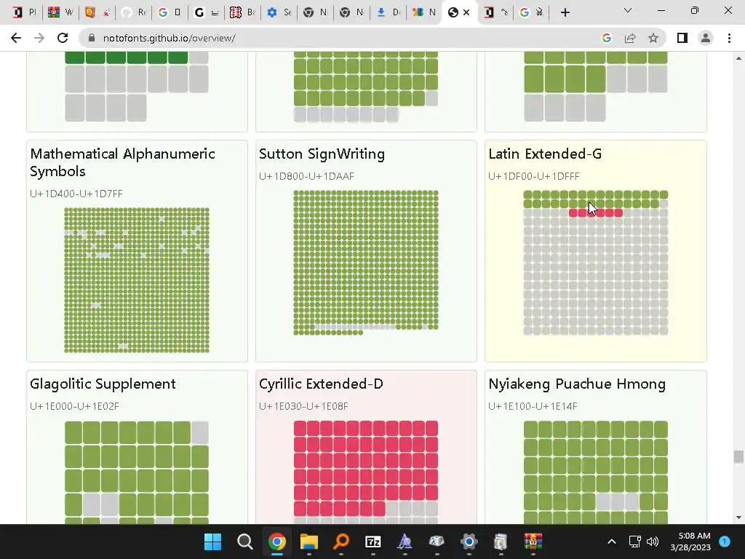The height and width of the screenshot is (559, 745).
Task: Click the Glagolitic Supplement heading
Action: click(x=103, y=384)
